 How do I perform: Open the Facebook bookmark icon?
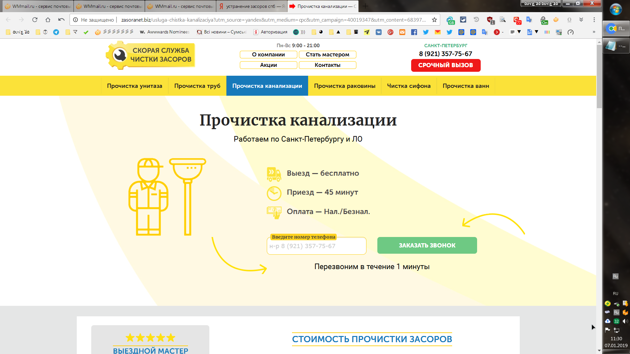pos(414,32)
